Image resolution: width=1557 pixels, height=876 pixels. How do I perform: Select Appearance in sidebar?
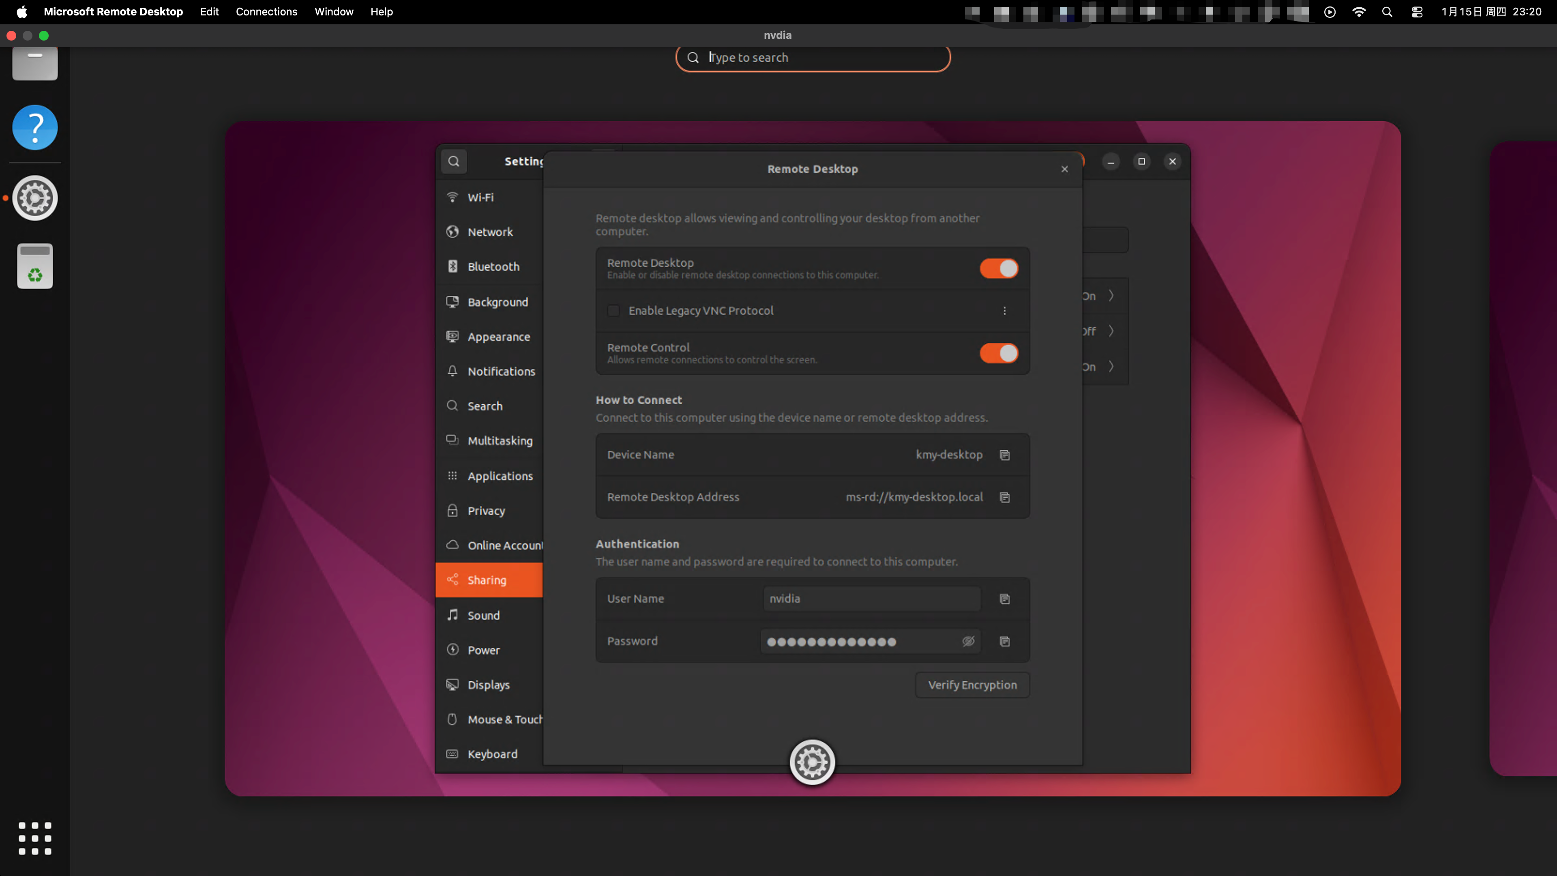click(x=489, y=337)
